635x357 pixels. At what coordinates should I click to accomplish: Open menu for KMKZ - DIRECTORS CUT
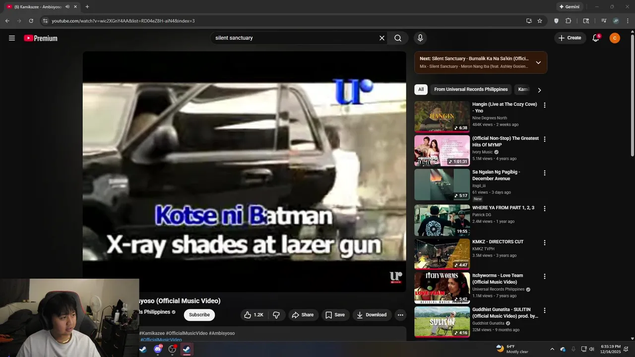(545, 243)
